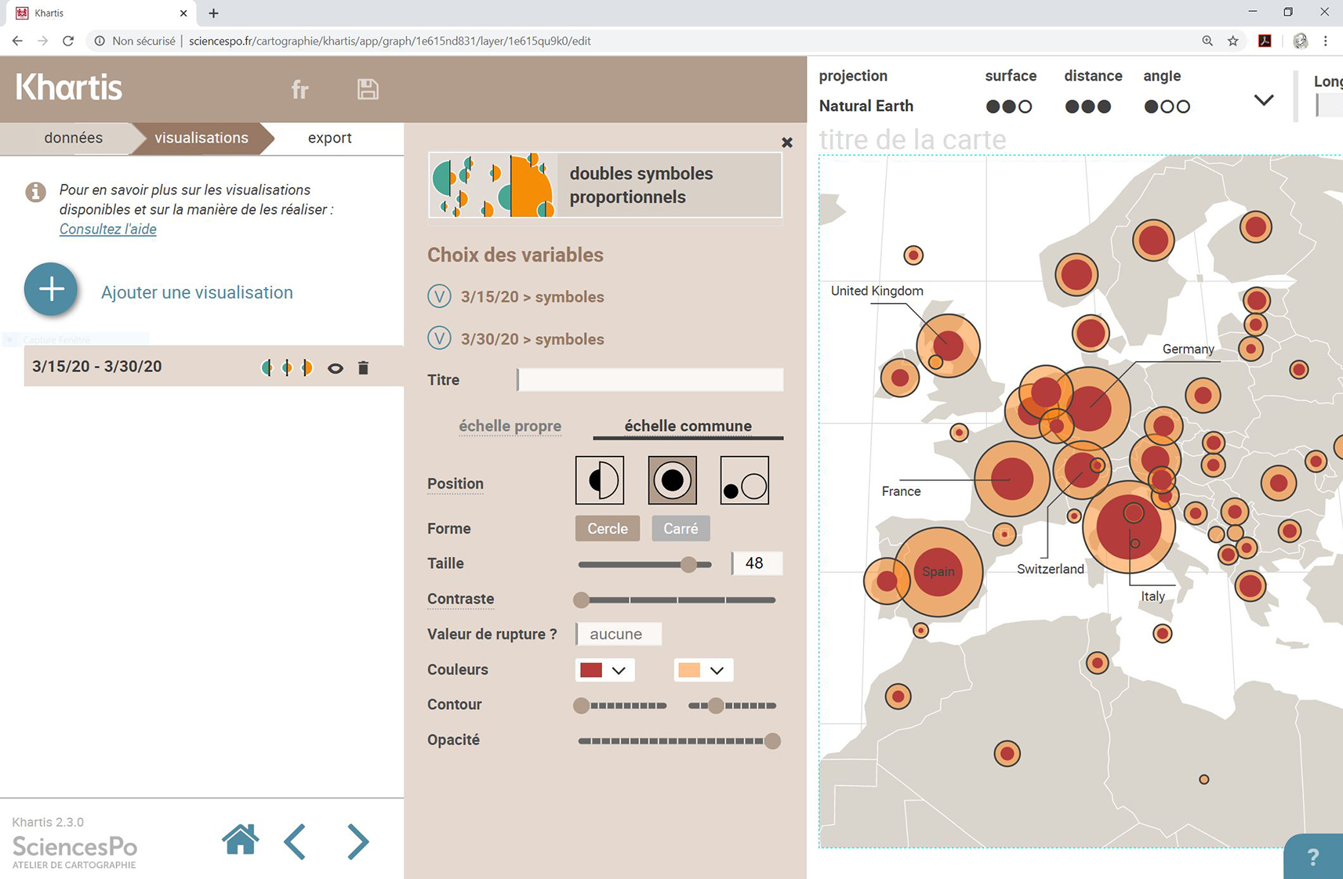Open the browser profile avatar
The height and width of the screenshot is (879, 1343).
click(x=1300, y=41)
